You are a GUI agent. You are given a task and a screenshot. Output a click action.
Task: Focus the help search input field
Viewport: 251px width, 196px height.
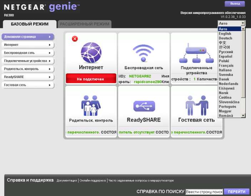[204, 192]
